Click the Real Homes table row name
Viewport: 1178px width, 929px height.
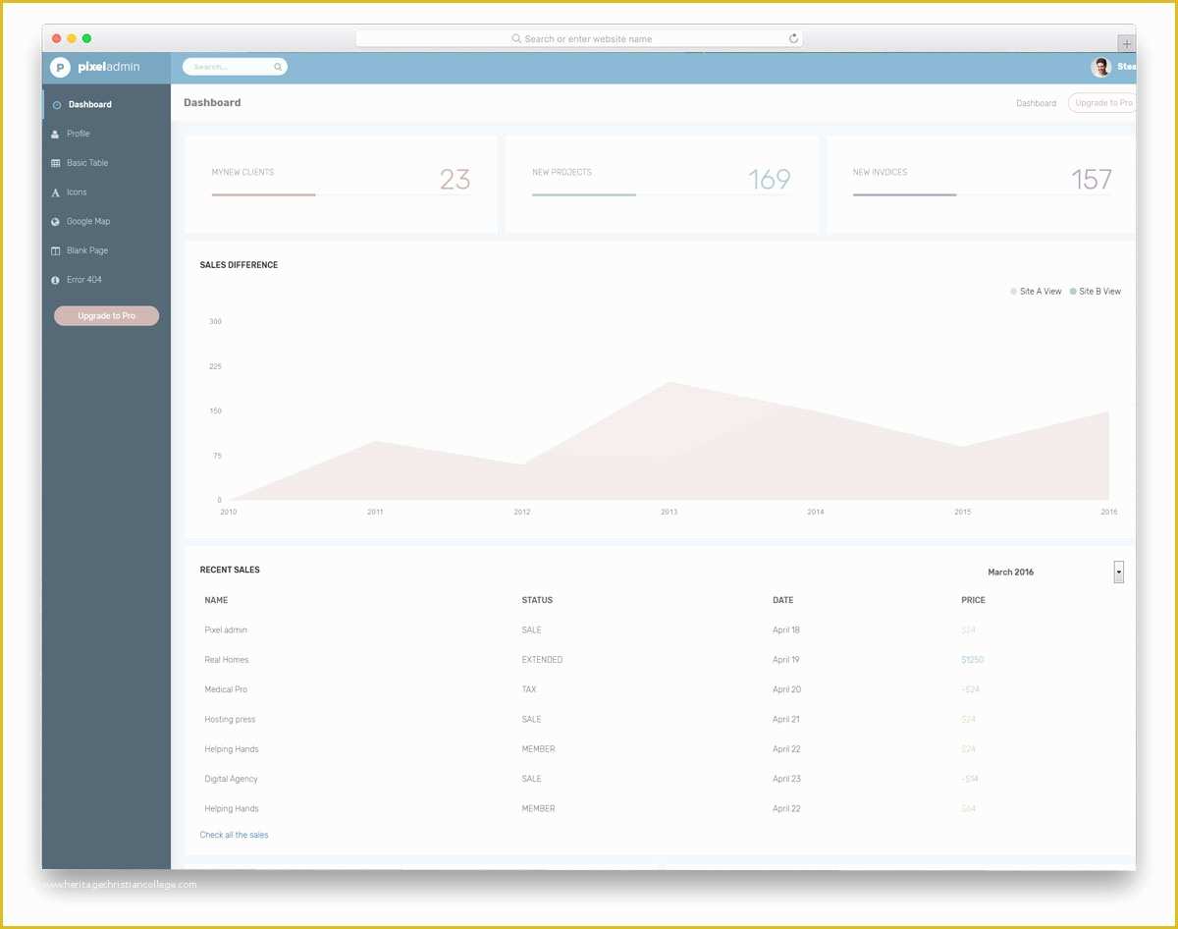coord(227,660)
